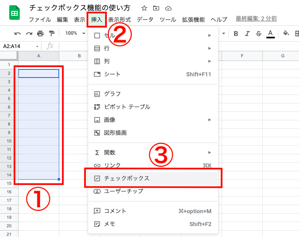Click the Move to folder icon

point(156,8)
